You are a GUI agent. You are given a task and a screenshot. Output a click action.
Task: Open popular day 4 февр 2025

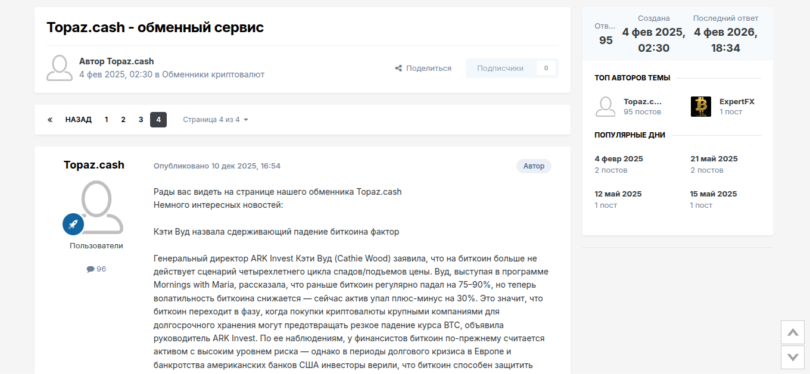tap(619, 159)
